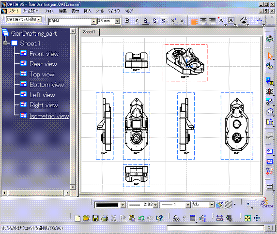
Task: Click the What's This help icon
Action: (159, 219)
